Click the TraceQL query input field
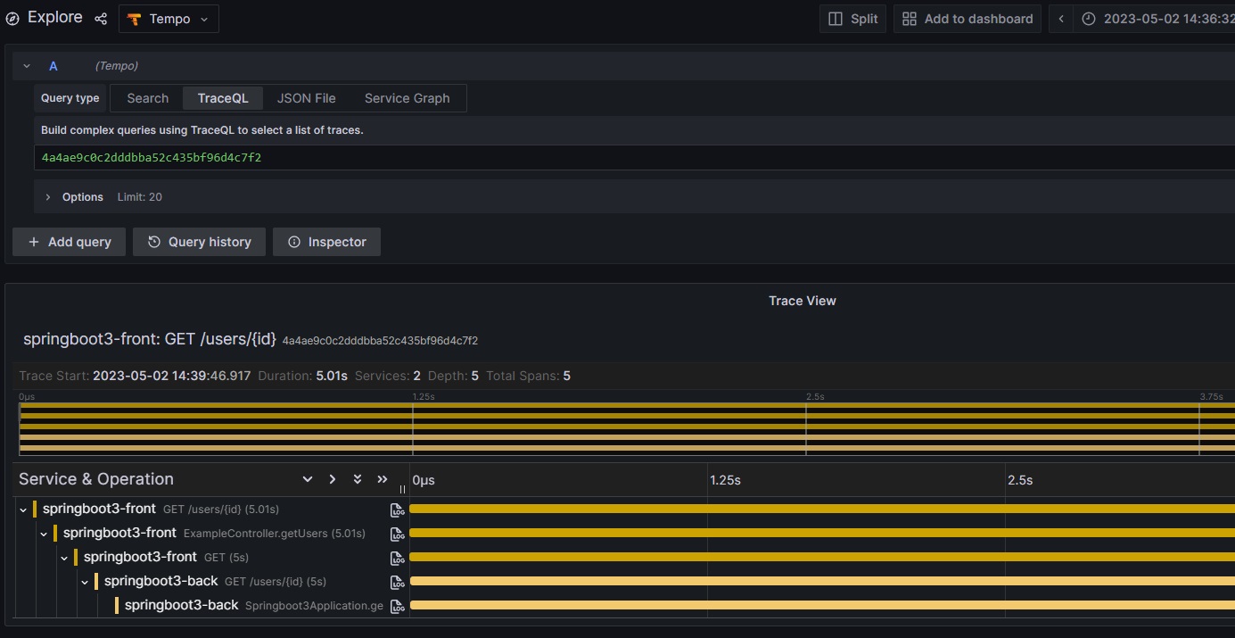 634,158
